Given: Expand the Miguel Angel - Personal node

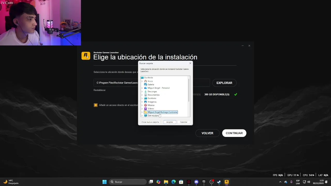Looking at the screenshot, I should (142, 88).
